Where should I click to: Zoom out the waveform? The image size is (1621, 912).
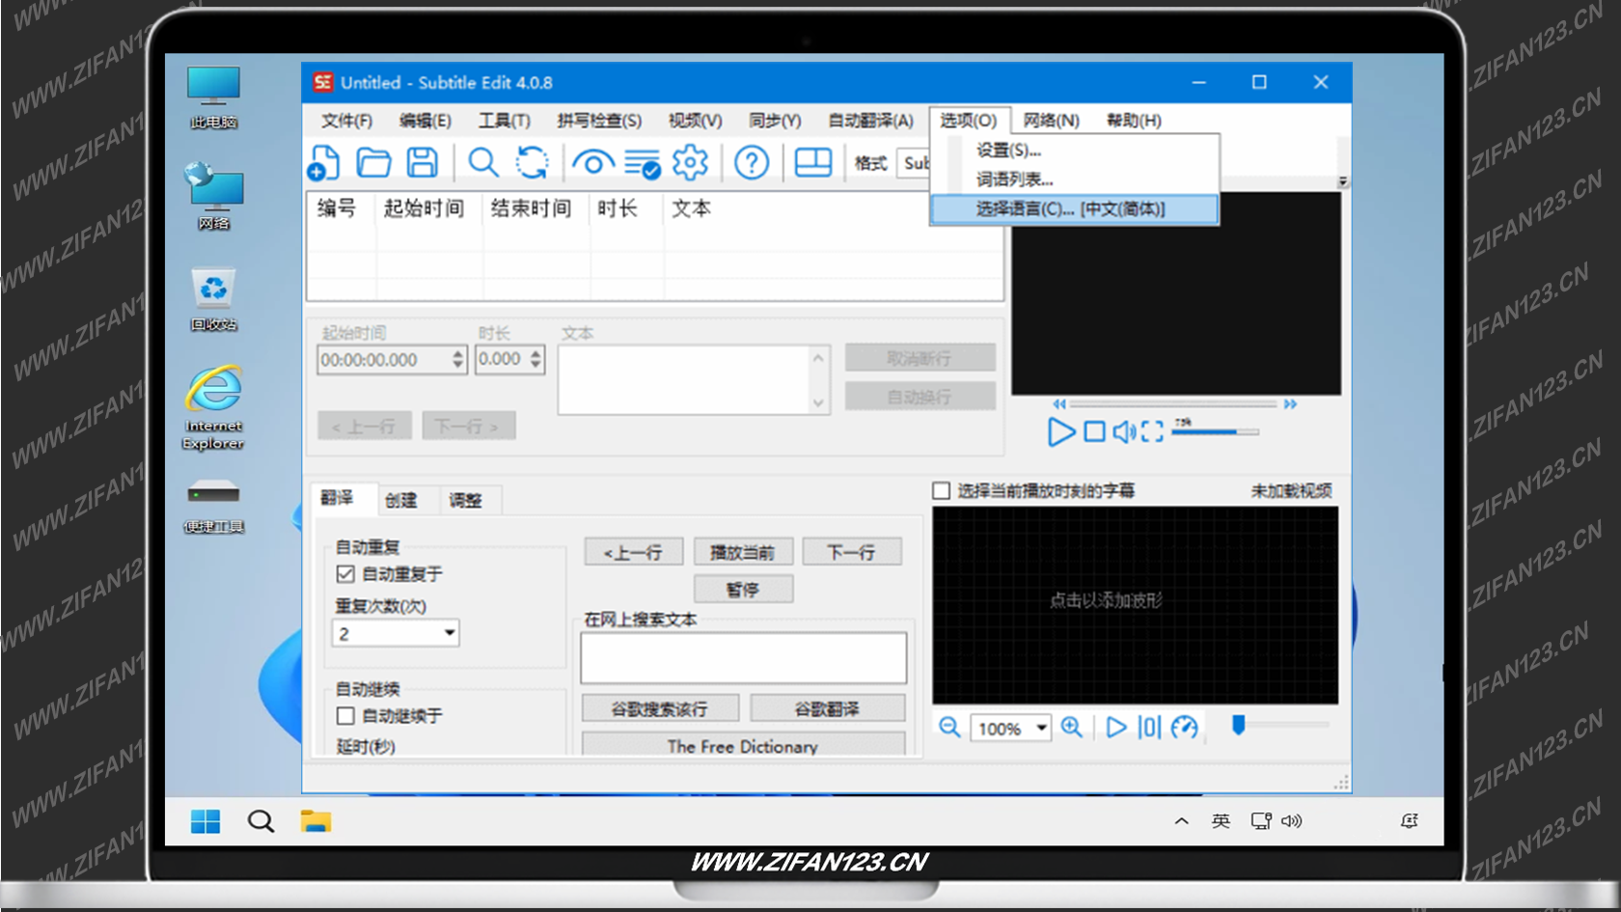(x=949, y=727)
